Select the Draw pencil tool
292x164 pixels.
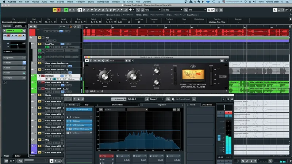tap(88, 10)
